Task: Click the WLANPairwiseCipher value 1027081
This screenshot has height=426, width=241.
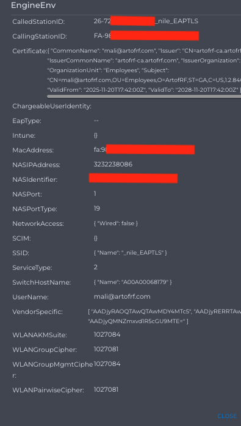Action: [106, 390]
